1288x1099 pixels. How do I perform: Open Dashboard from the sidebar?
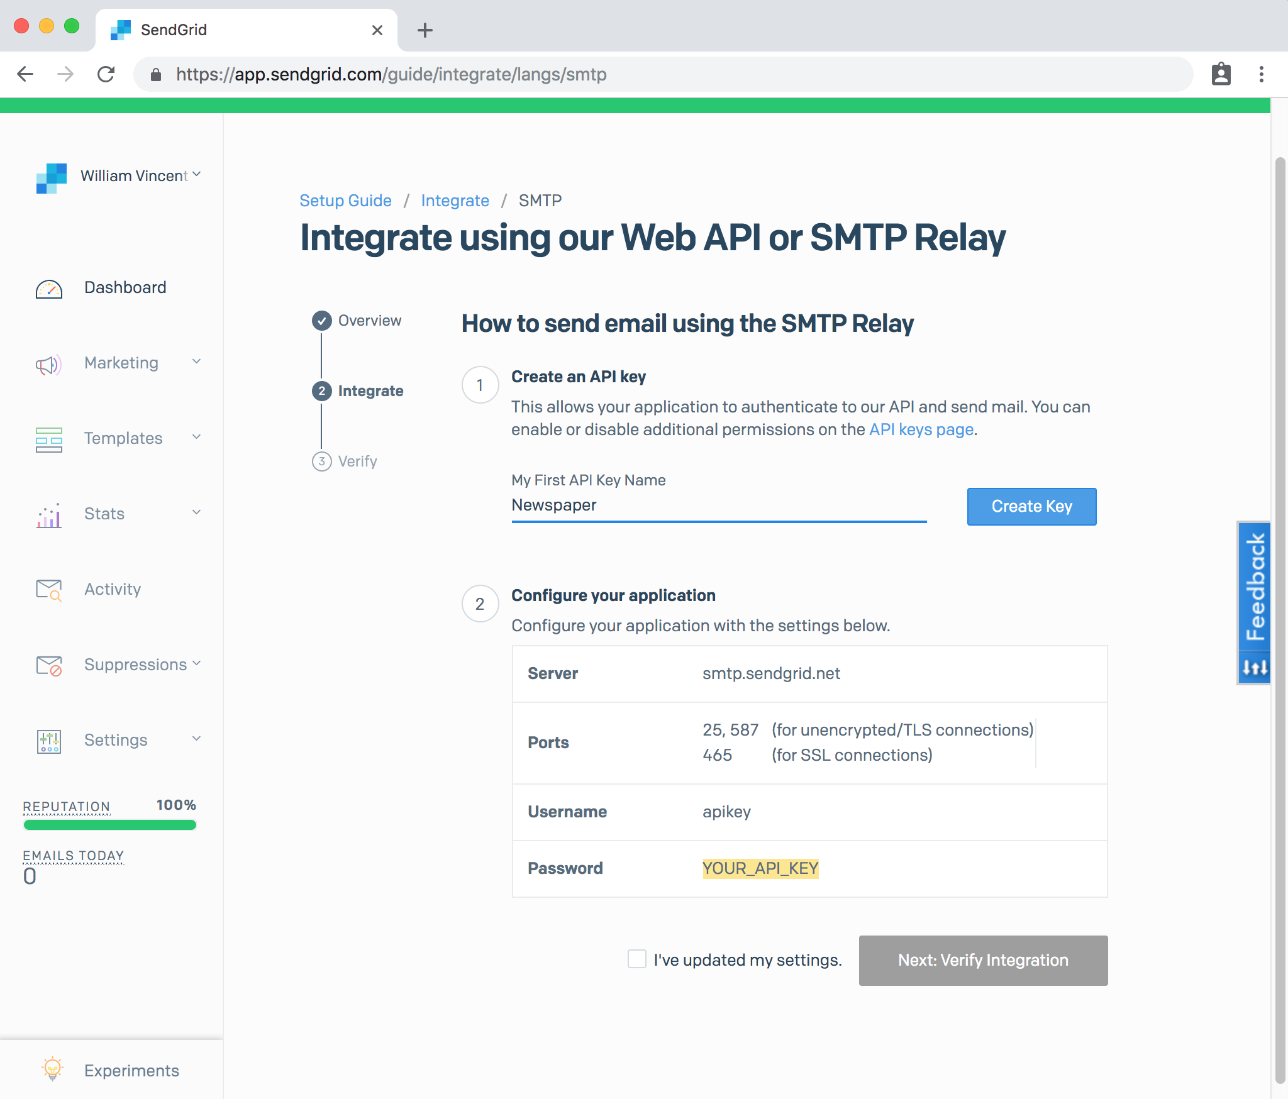[125, 288]
